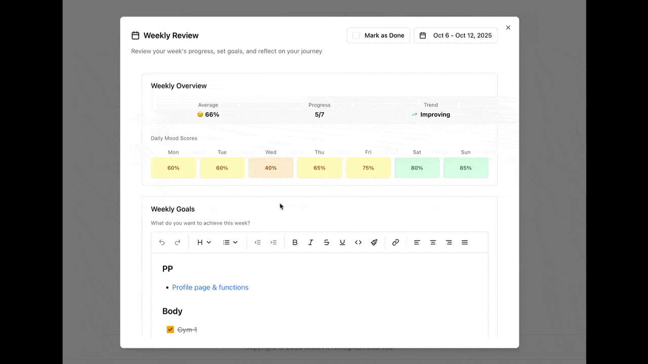Open the Profile page & functions link
This screenshot has width=648, height=364.
pos(210,287)
